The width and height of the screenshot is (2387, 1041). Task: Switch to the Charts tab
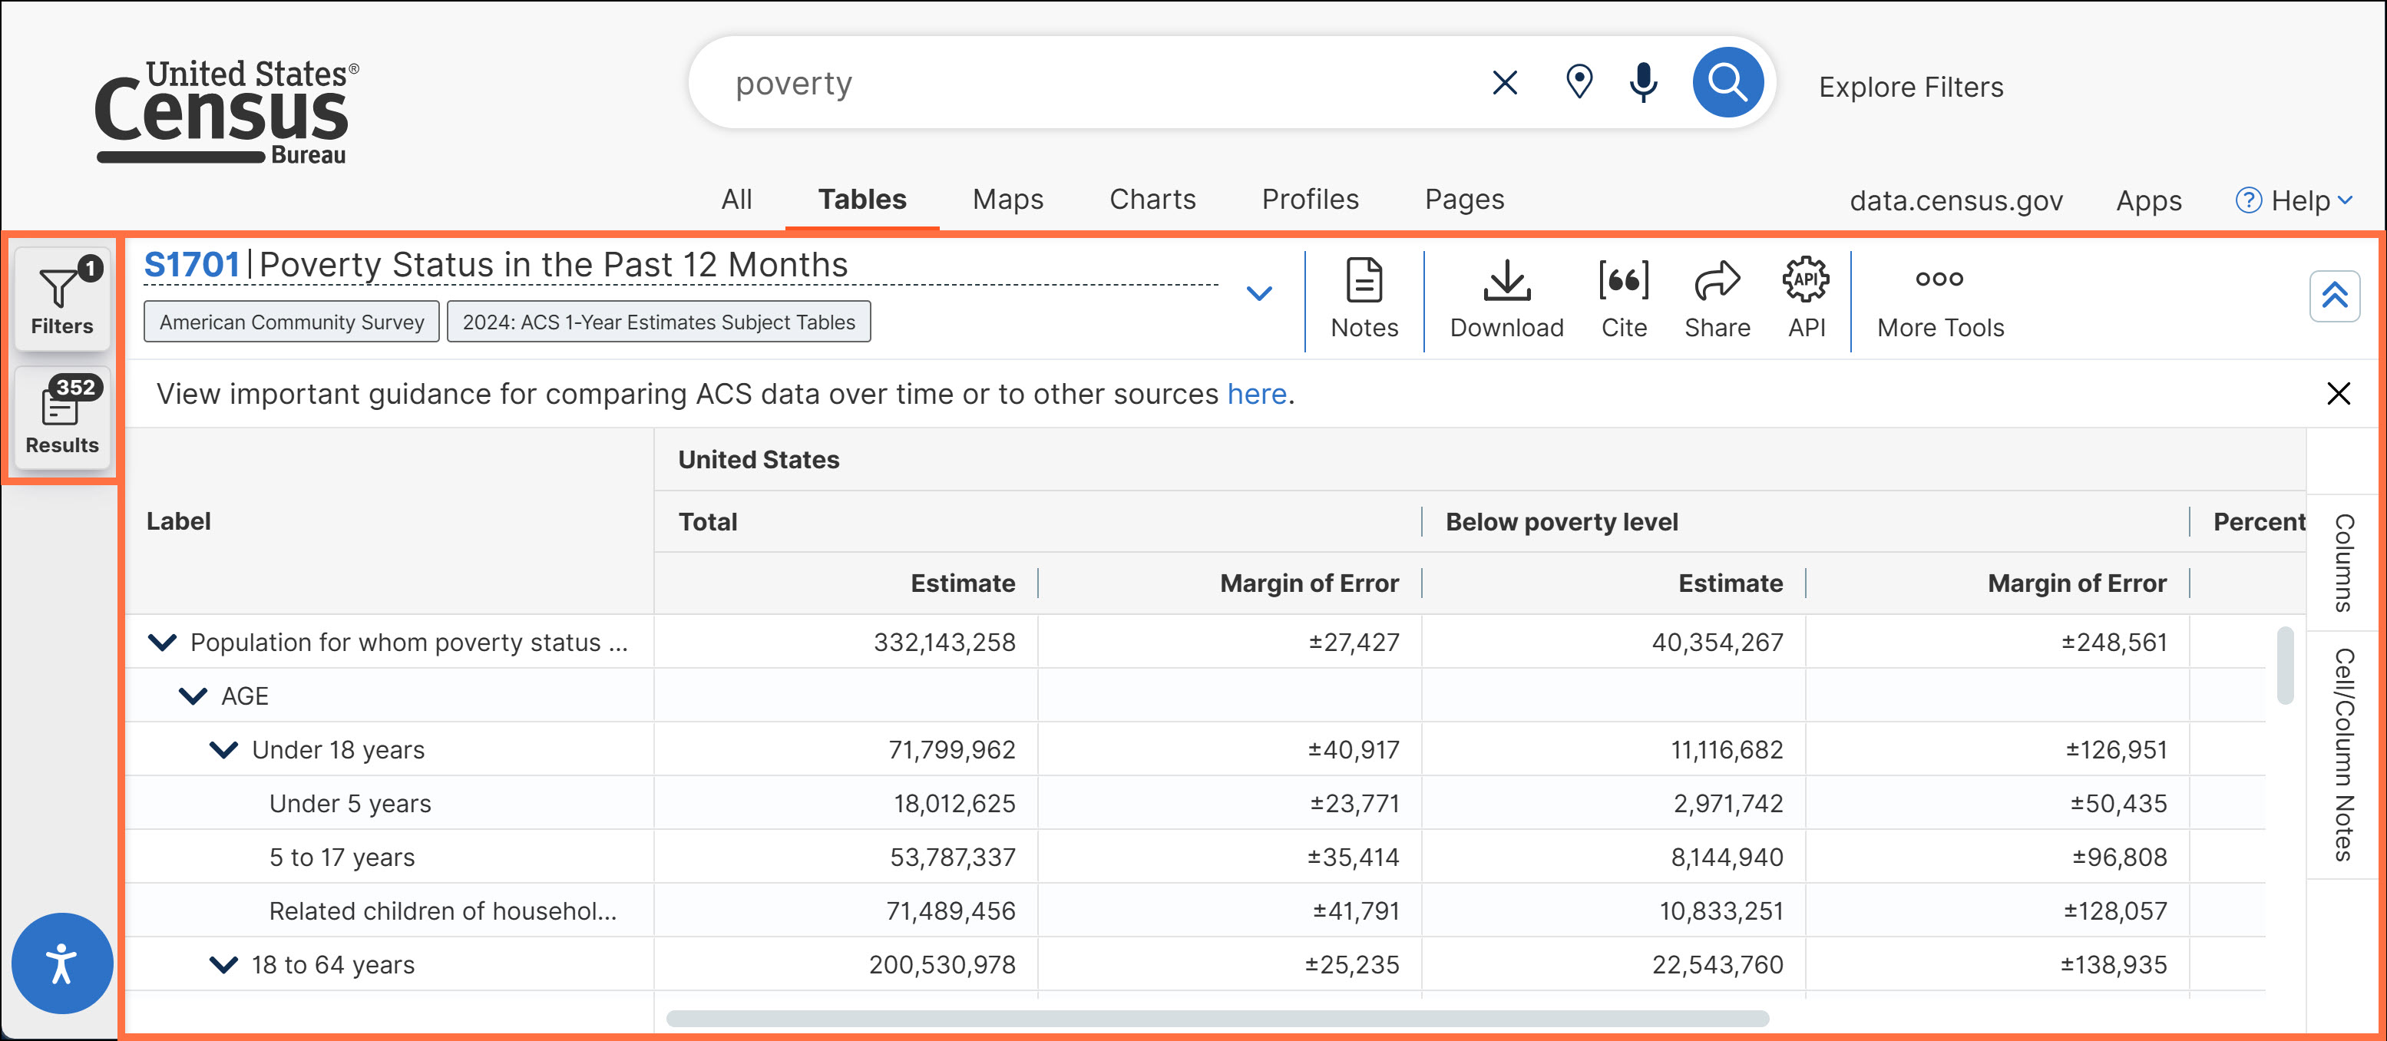tap(1152, 199)
